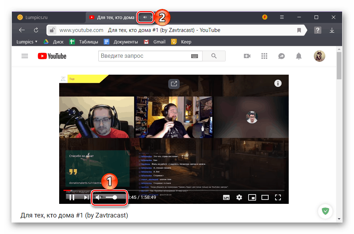Viewport: 354px width, 234px height.
Task: Open the browser menu with three lines
Action: click(x=282, y=17)
